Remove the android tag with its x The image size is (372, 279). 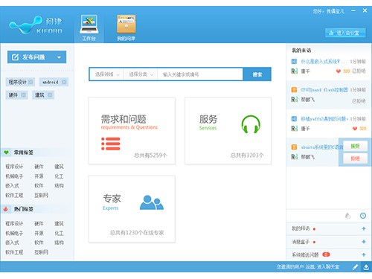point(64,82)
